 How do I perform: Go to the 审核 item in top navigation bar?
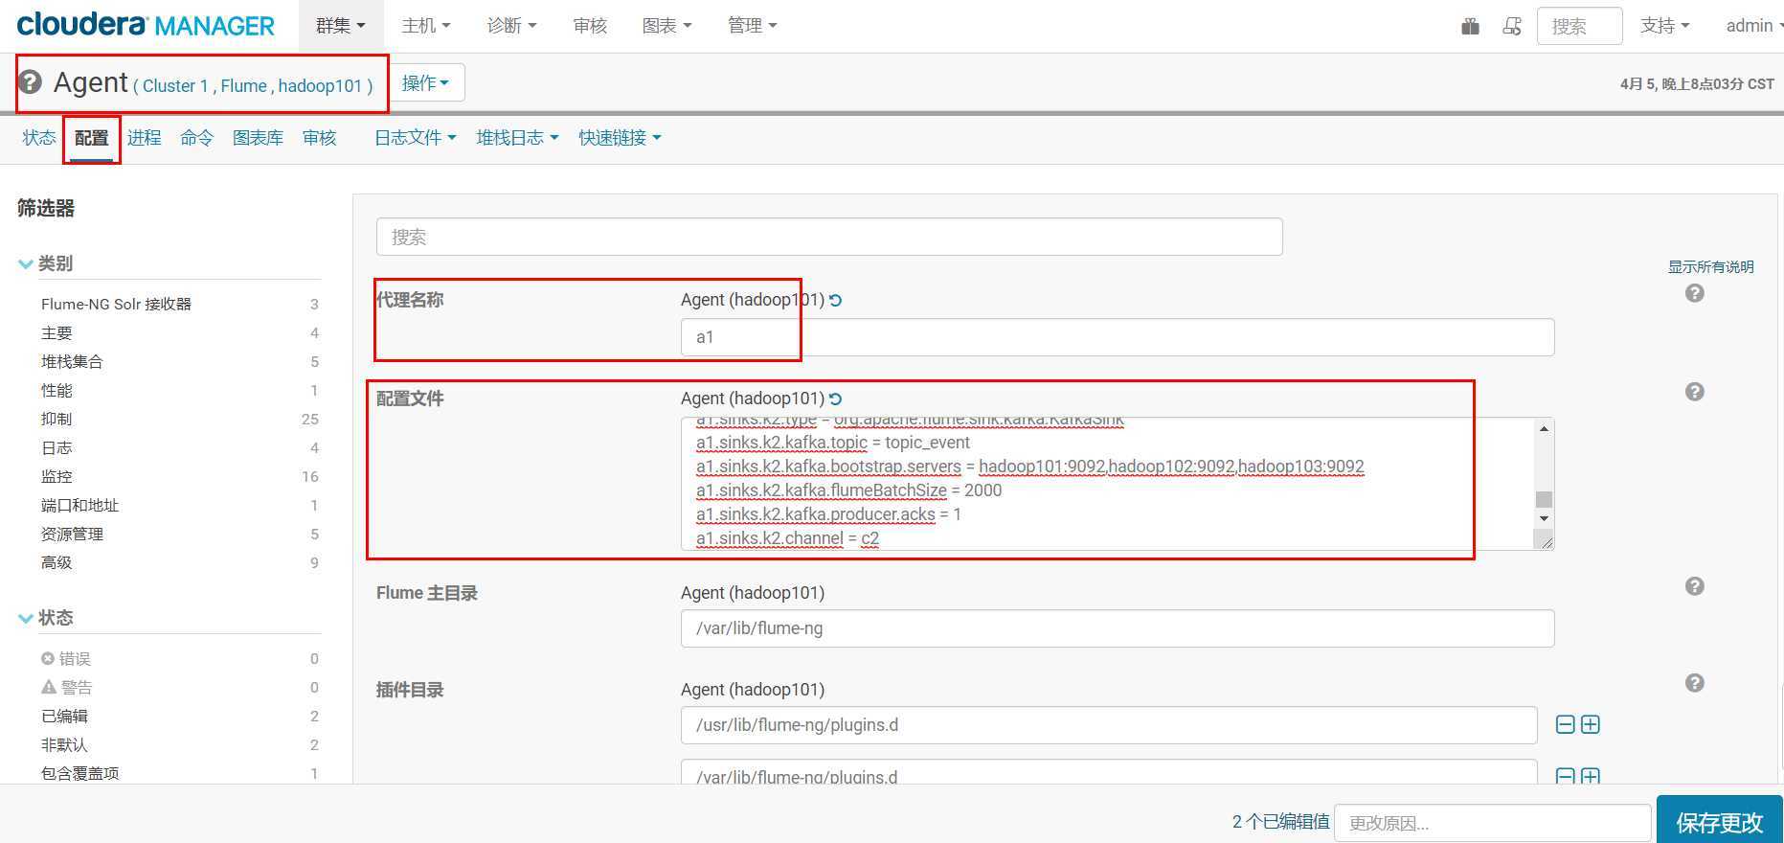(590, 26)
